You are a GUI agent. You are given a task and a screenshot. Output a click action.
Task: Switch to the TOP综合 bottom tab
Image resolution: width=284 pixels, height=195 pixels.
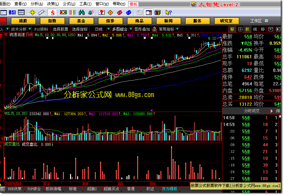coord(34,189)
